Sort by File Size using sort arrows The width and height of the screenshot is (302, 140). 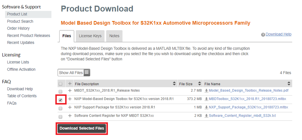point(200,84)
